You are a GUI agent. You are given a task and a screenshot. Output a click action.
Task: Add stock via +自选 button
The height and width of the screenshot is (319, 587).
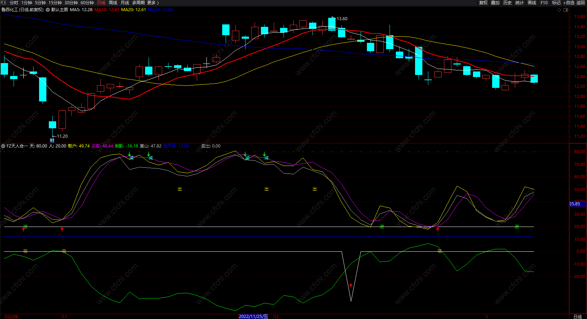point(569,3)
